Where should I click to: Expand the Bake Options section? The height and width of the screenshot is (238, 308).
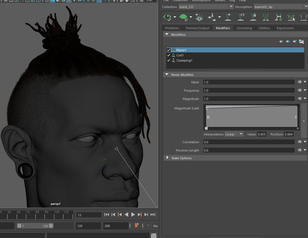pyautogui.click(x=167, y=158)
